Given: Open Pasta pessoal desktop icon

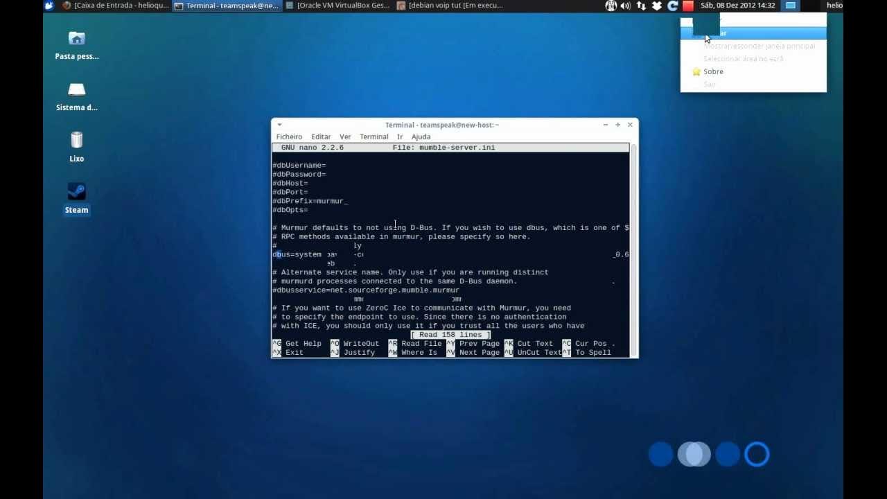Looking at the screenshot, I should (77, 46).
